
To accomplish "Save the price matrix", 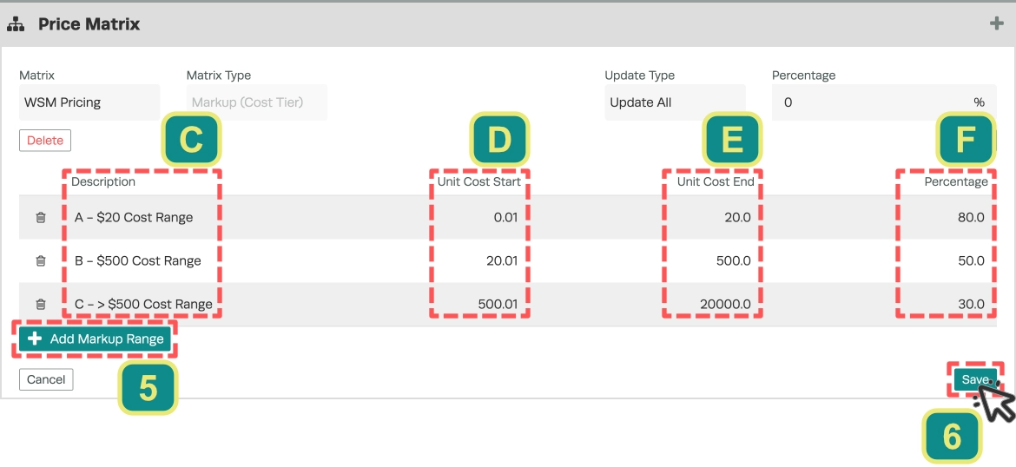I will click(x=975, y=379).
